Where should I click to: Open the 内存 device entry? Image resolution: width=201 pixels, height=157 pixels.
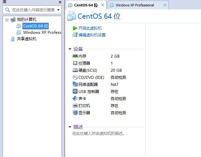[x=82, y=56]
